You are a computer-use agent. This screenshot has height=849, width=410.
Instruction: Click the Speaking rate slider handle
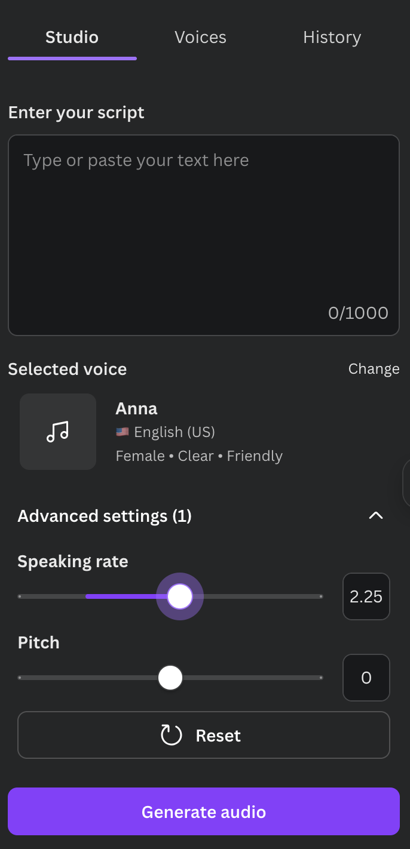point(180,596)
